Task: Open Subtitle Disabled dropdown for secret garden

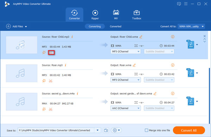Action: point(159,108)
